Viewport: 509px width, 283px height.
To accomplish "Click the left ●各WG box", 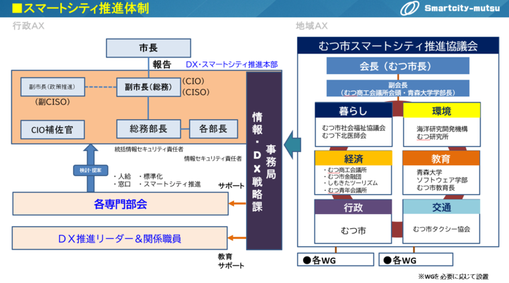I will pyautogui.click(x=336, y=260).
